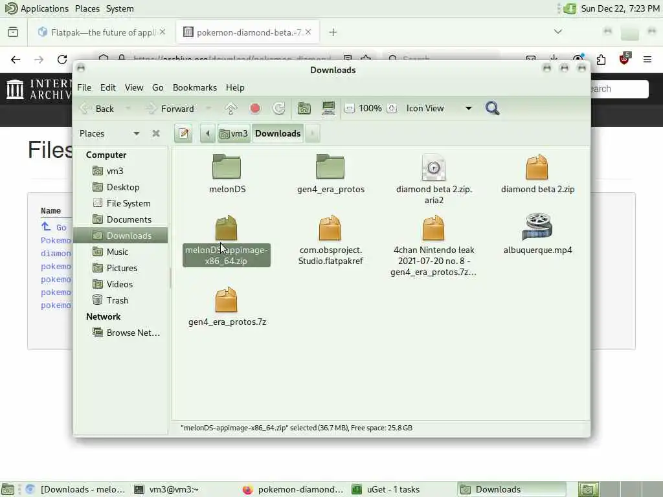Viewport: 663px width, 497px height.
Task: Open Applications panel menu
Action: tap(36, 8)
